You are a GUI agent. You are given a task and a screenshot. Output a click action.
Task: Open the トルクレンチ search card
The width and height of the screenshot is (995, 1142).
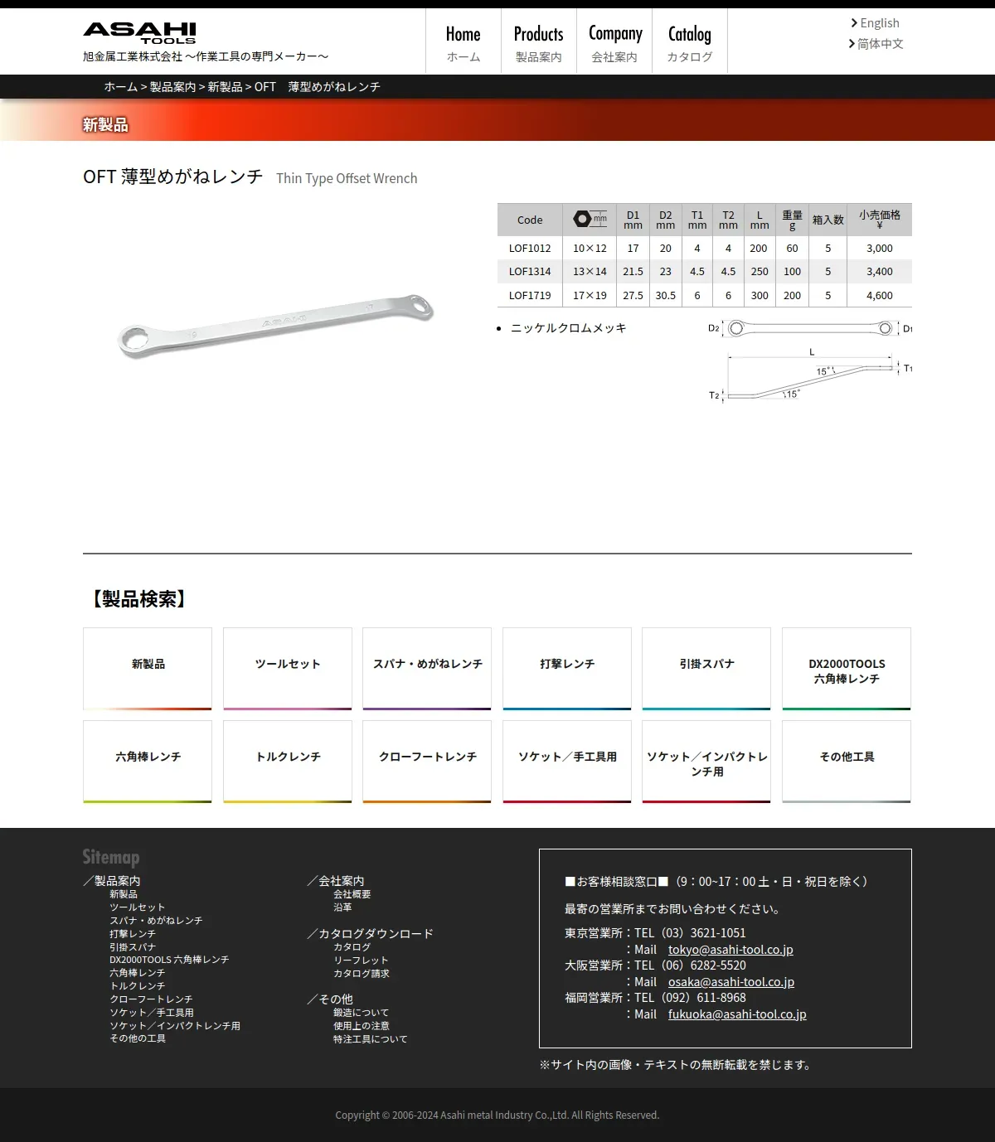(x=288, y=762)
